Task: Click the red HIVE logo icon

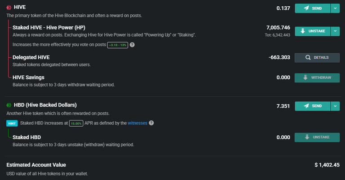Action: click(9, 8)
